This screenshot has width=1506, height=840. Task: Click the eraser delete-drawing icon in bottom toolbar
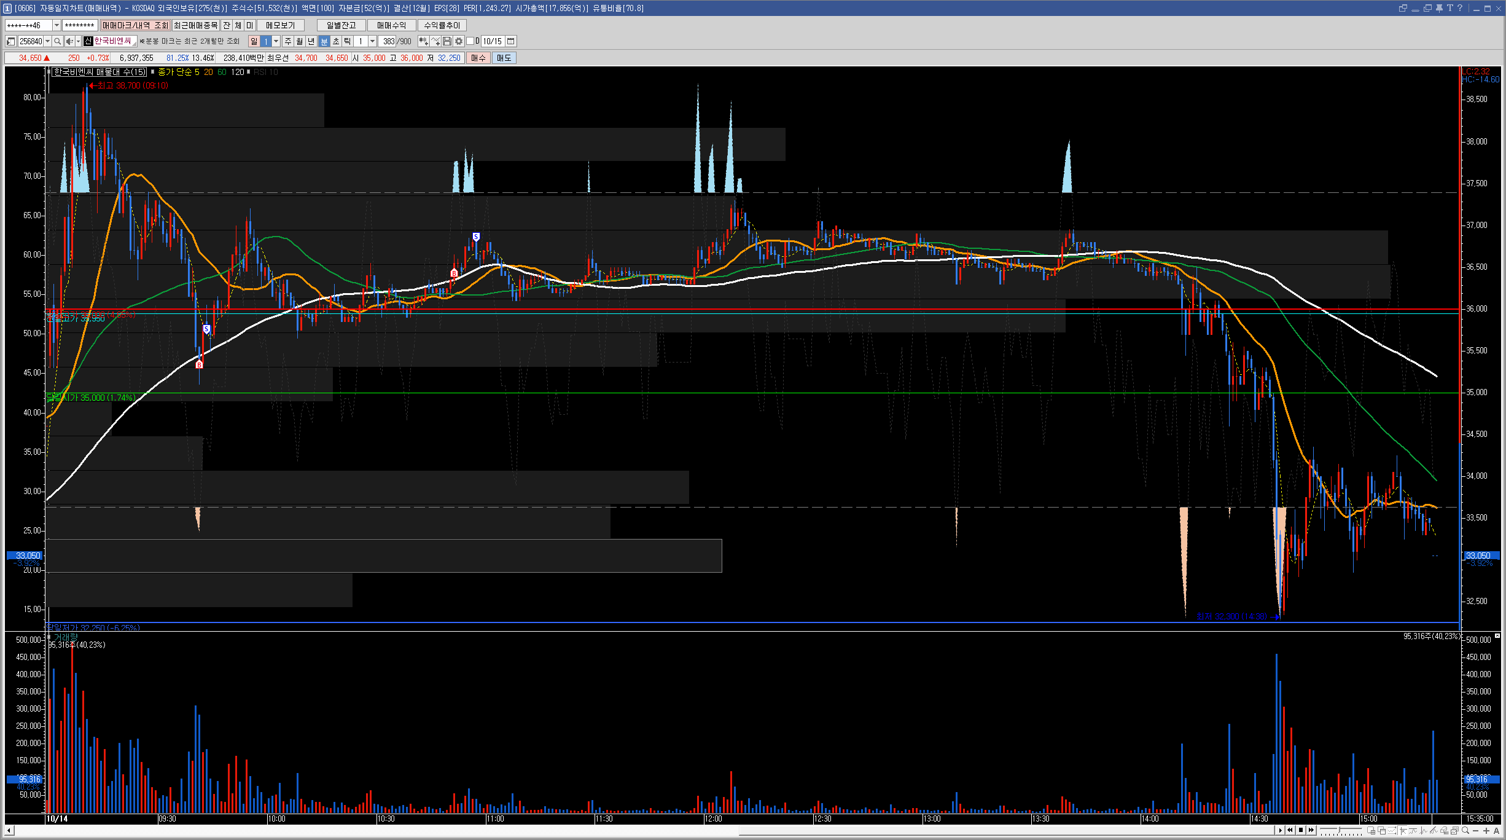coord(1444,831)
